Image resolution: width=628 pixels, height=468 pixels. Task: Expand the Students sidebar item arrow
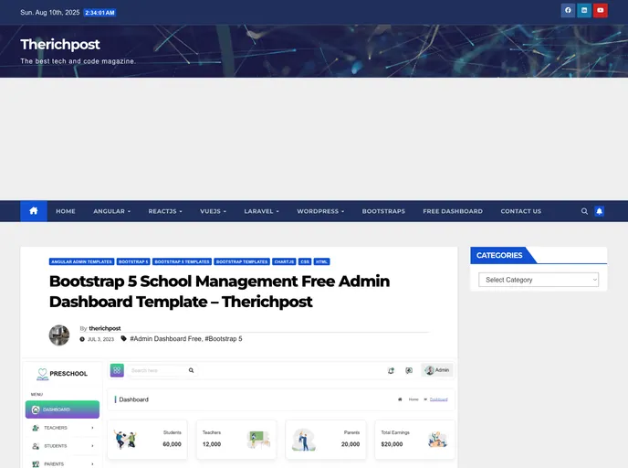click(x=92, y=446)
